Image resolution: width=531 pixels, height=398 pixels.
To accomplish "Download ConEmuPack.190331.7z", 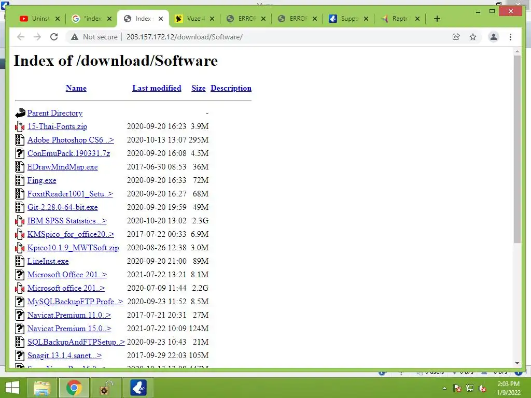I will pyautogui.click(x=69, y=153).
